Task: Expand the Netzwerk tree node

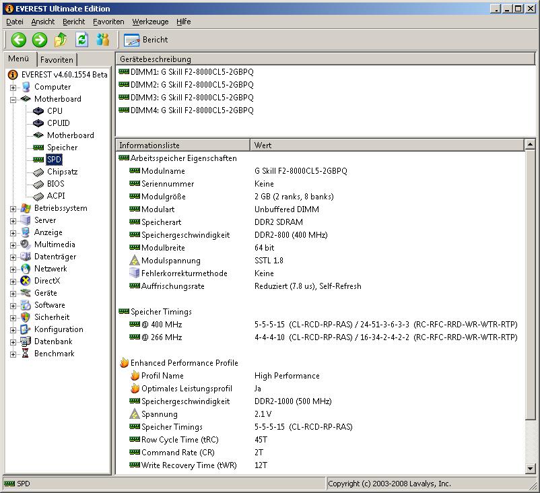Action: [x=13, y=269]
